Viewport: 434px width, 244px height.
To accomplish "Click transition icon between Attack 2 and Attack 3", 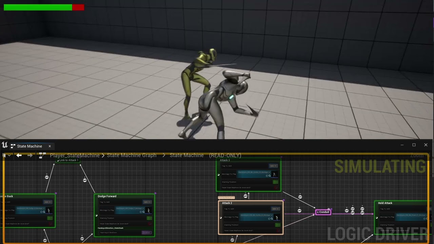I will (x=245, y=196).
